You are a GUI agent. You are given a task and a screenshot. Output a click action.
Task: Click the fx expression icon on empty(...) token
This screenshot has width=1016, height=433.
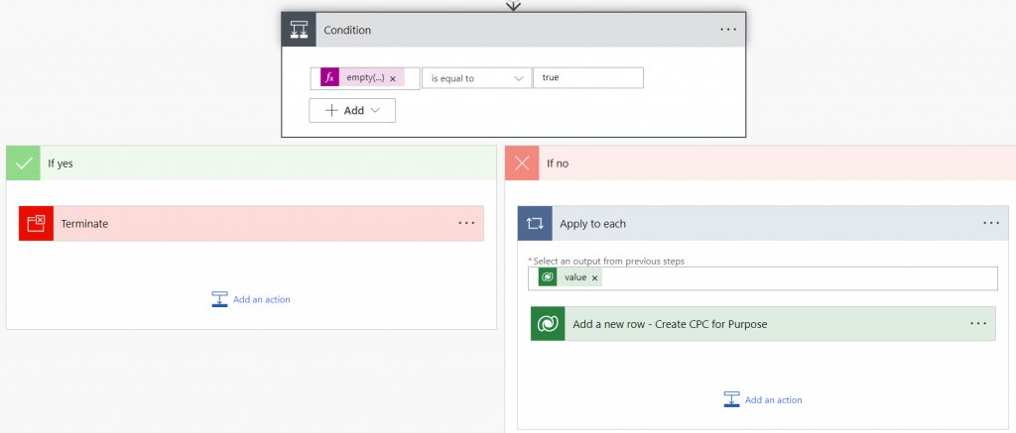pos(330,77)
